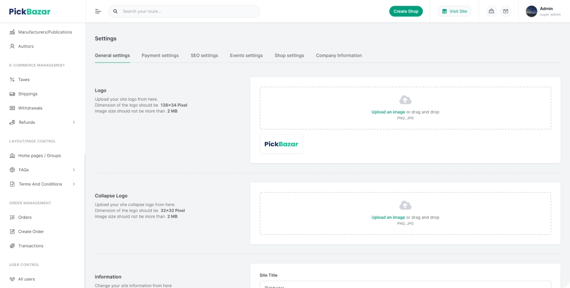This screenshot has width=570, height=288.
Task: Open the Admin profile menu
Action: point(543,11)
